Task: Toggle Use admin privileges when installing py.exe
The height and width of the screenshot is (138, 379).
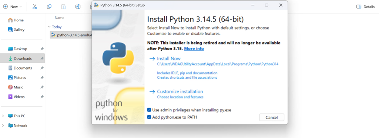Action: (150, 110)
